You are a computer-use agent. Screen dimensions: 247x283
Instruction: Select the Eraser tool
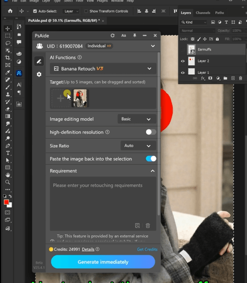7,109
